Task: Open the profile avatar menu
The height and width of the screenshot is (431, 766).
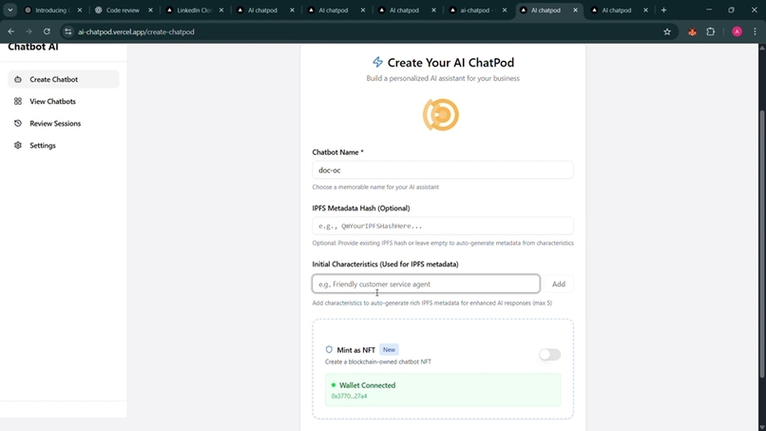Action: tap(737, 31)
